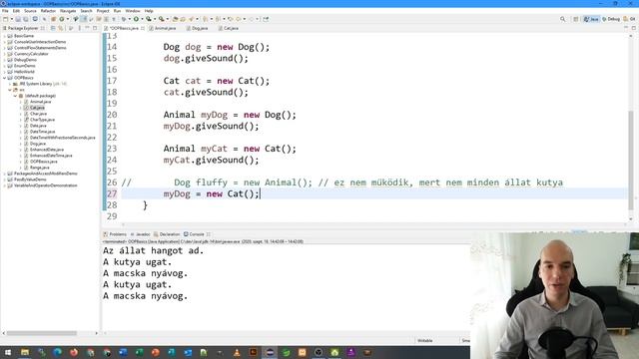
Task: Minimize the Package Explorer view
Action: [x=87, y=28]
